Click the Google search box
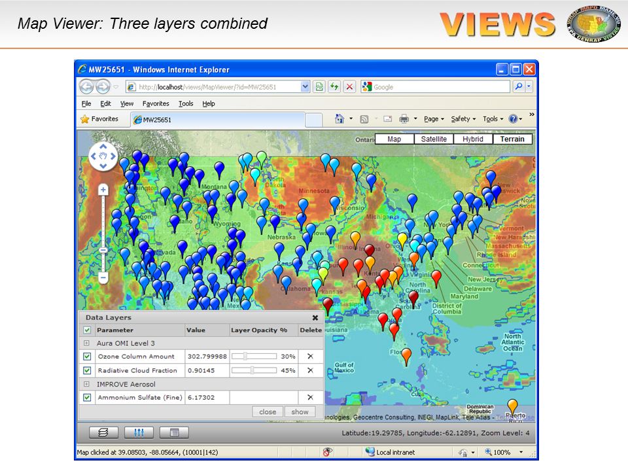 coord(436,87)
